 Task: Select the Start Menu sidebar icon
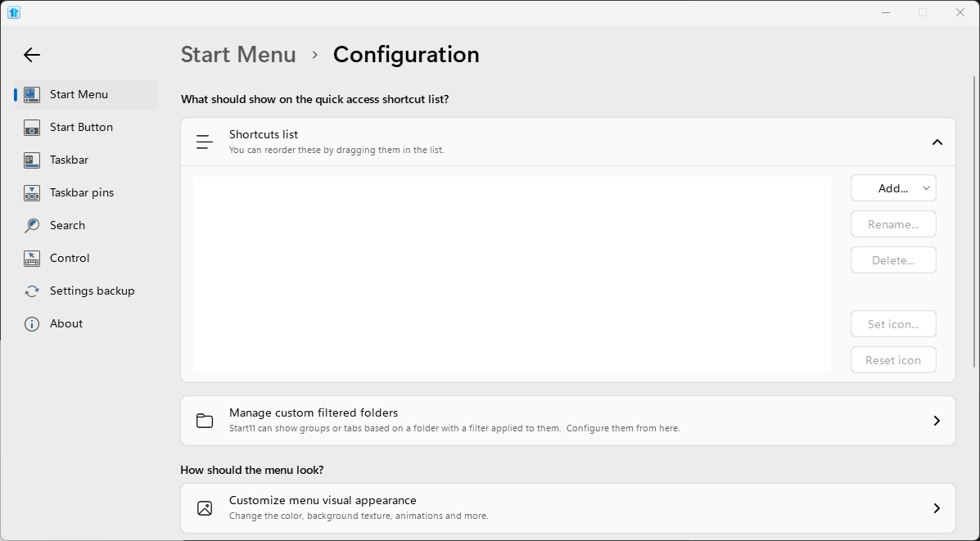coord(32,94)
